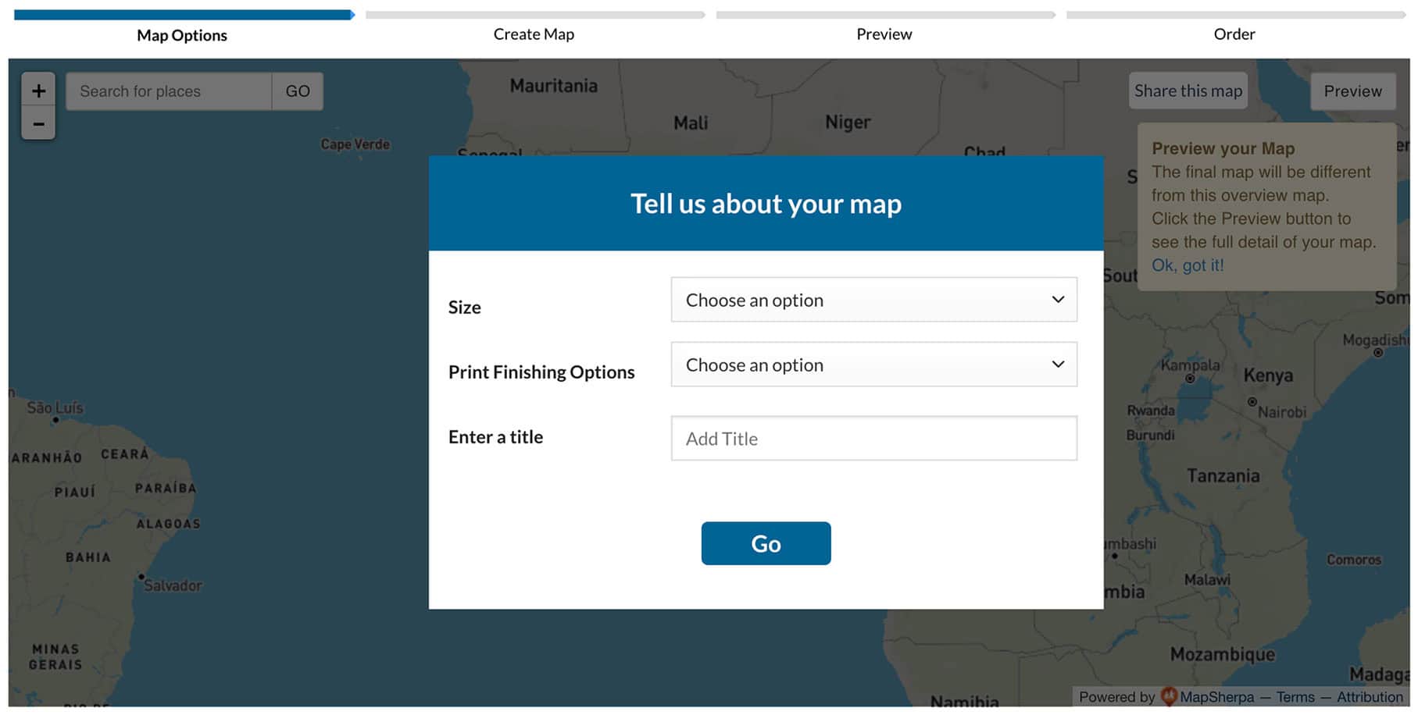Click the Niger label on map
Screen dimensions: 1418x715
coord(848,123)
